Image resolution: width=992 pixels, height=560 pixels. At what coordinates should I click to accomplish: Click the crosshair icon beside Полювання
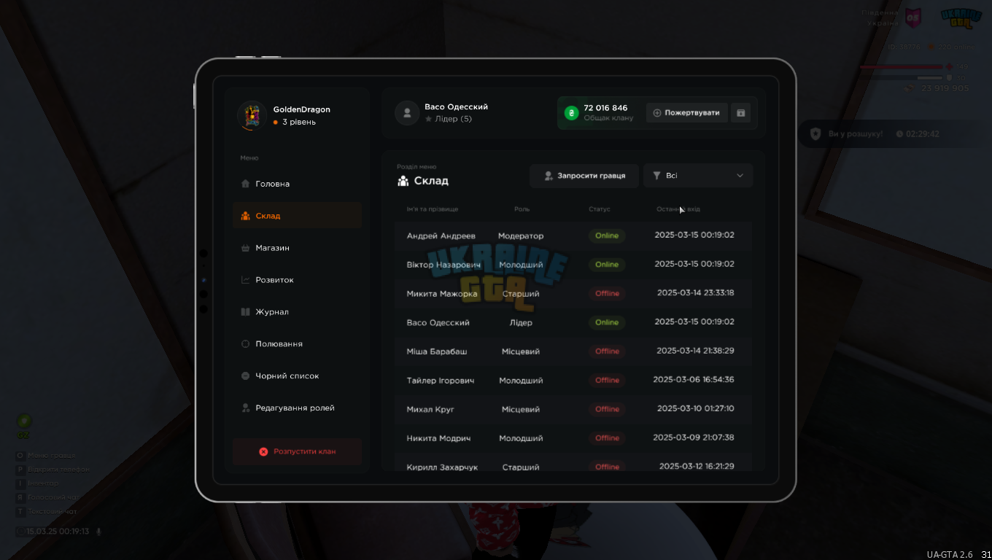point(245,344)
